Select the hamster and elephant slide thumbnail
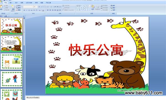 (x=12, y=61)
